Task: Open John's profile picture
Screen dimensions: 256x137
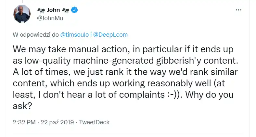Action: (x=22, y=14)
